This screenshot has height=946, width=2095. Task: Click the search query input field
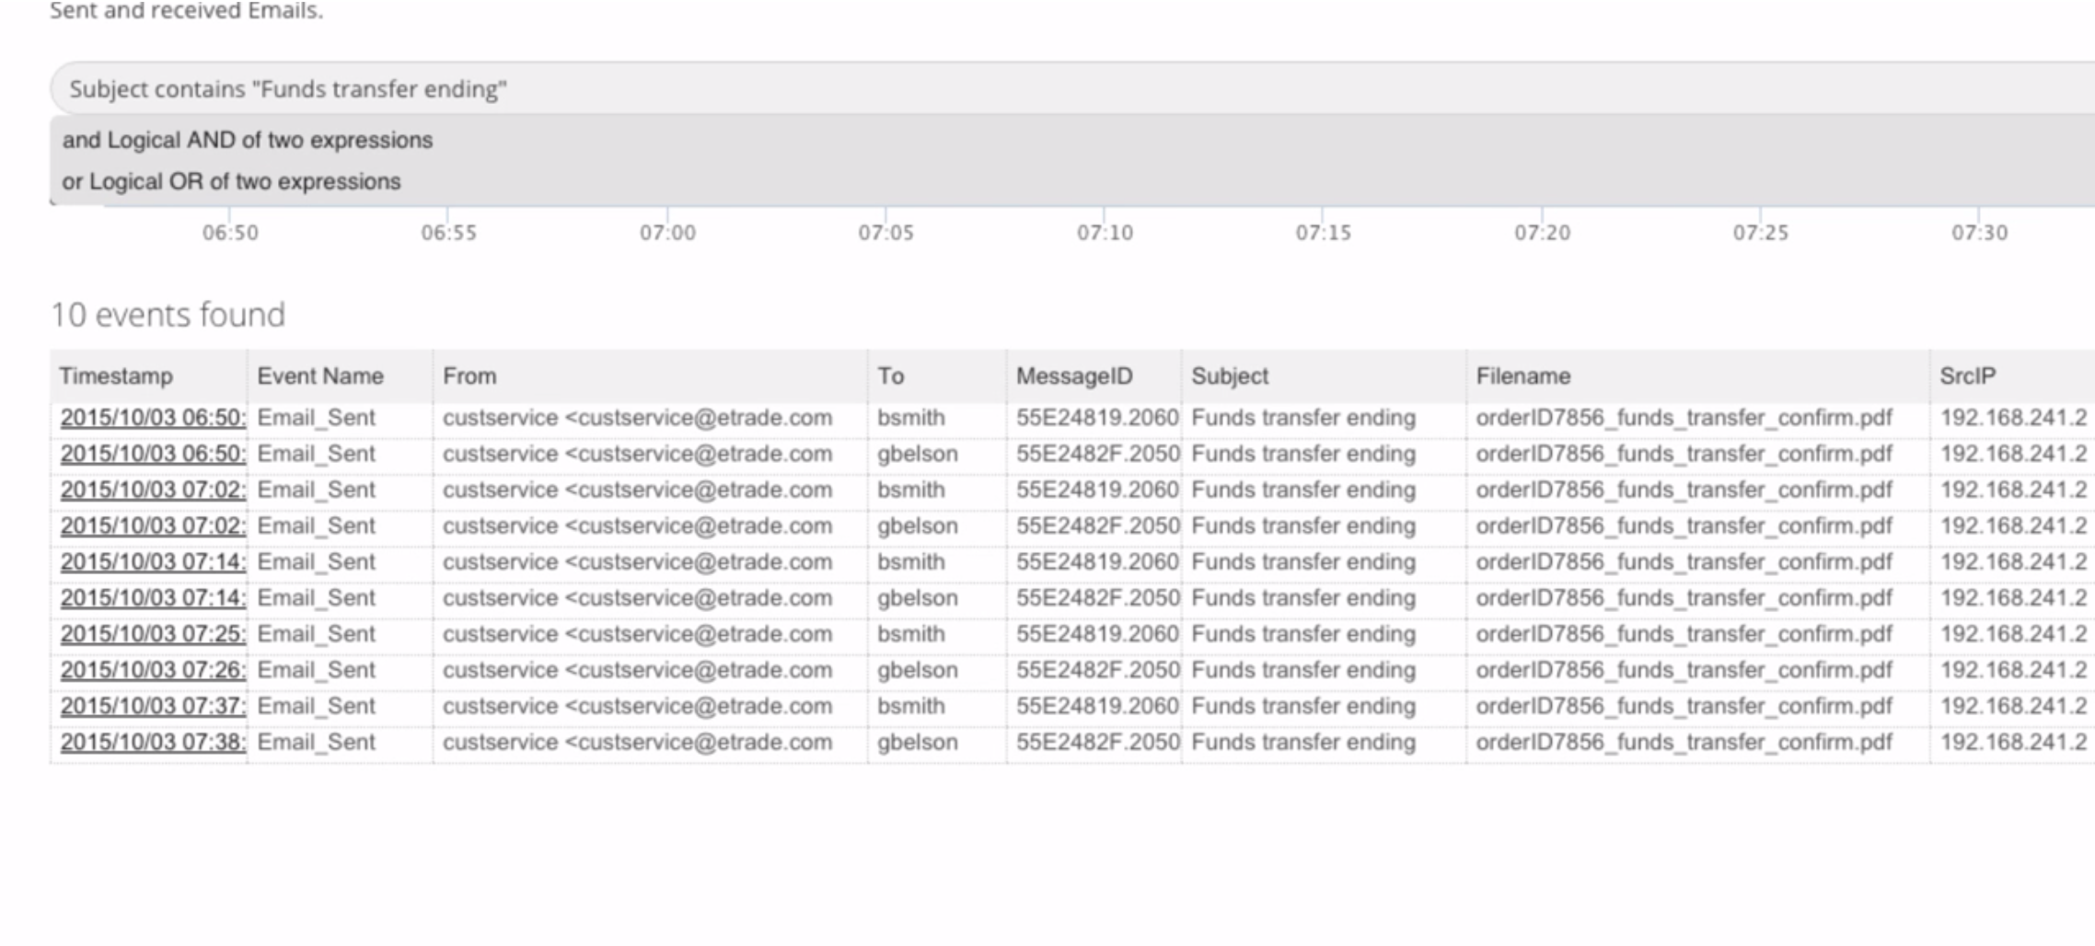pyautogui.click(x=1072, y=89)
